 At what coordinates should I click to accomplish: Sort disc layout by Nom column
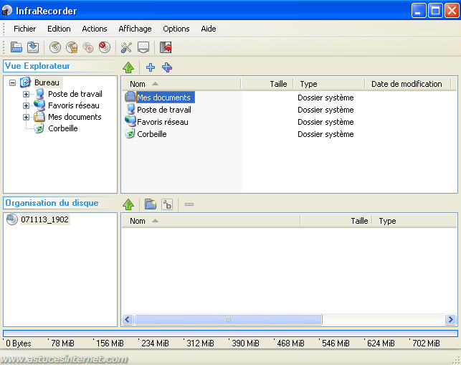(211, 221)
